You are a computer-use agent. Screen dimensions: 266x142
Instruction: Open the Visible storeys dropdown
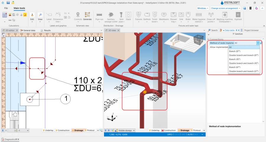[125, 131]
